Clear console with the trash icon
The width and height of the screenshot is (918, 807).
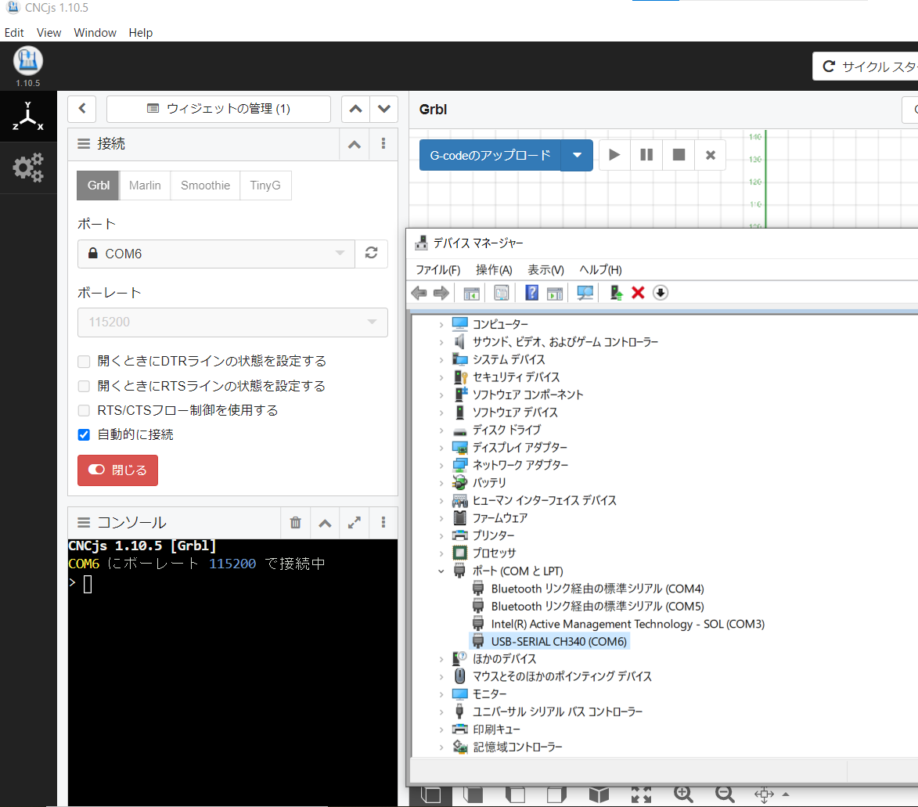pos(295,523)
